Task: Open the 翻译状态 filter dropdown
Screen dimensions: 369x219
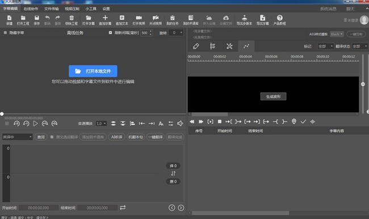Action: (x=360, y=47)
